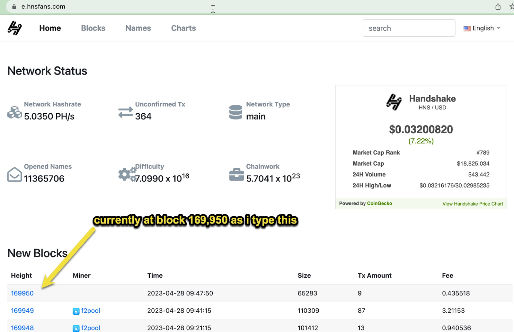Image resolution: width=514 pixels, height=332 pixels.
Task: Click the f2pool icon for block 169949
Action: (x=76, y=311)
